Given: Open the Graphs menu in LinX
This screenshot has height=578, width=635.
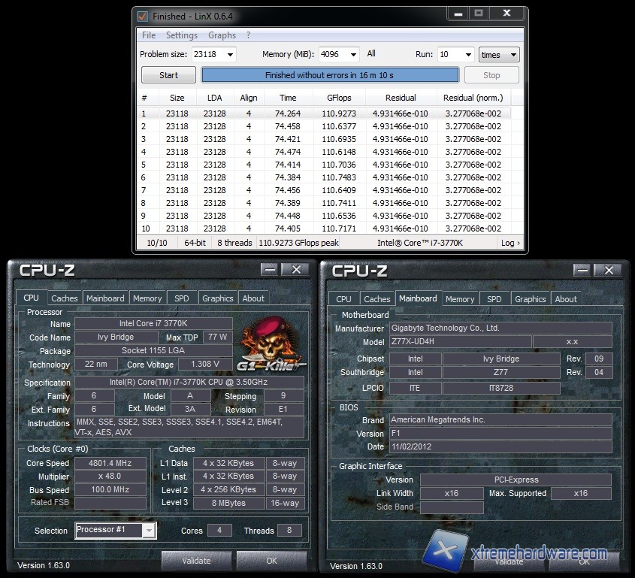Looking at the screenshot, I should 222,35.
